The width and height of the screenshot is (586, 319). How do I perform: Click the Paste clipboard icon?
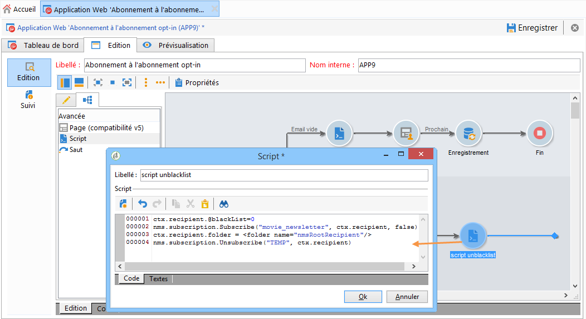tap(205, 204)
